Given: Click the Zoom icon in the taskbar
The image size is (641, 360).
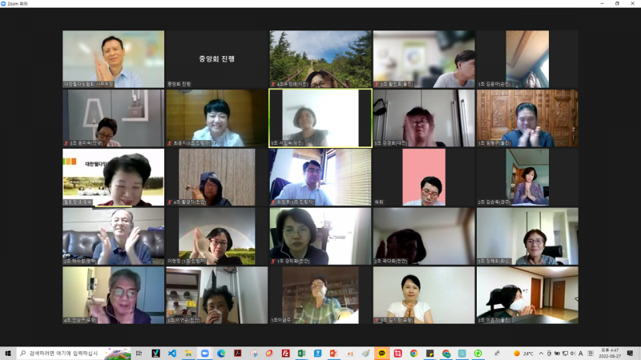Looking at the screenshot, I should click(204, 353).
